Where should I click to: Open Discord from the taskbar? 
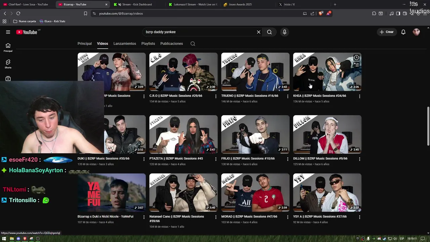click(18, 239)
